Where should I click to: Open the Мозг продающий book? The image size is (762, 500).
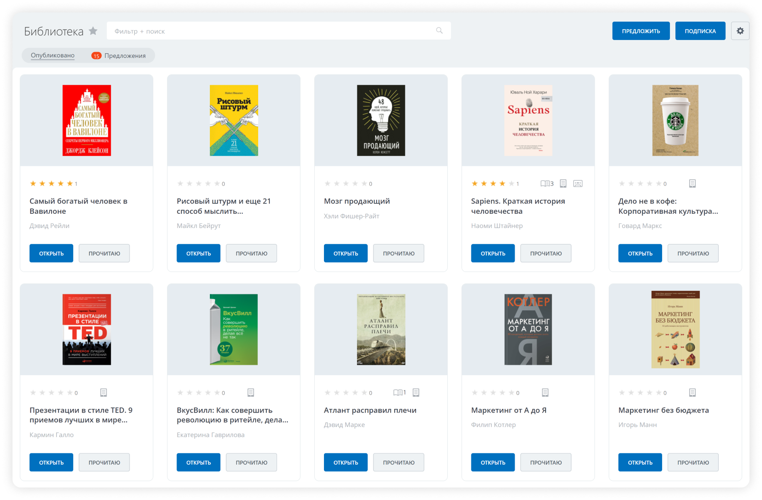pos(346,253)
